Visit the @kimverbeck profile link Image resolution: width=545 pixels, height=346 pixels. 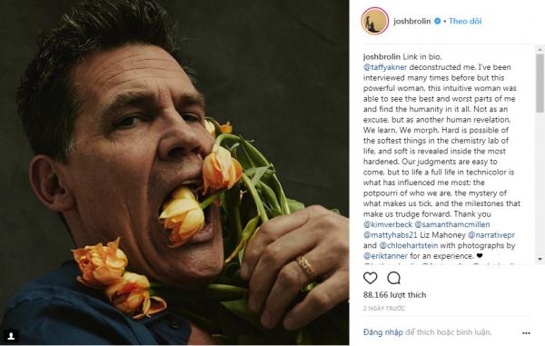(x=388, y=224)
